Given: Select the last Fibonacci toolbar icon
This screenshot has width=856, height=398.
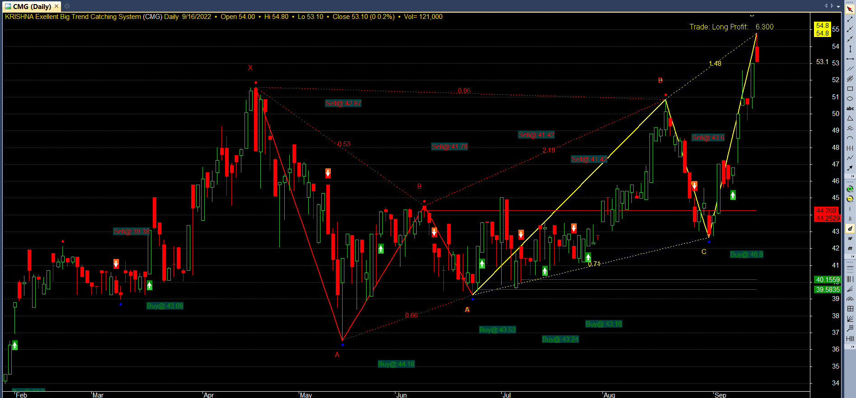Looking at the screenshot, I should pos(850,338).
